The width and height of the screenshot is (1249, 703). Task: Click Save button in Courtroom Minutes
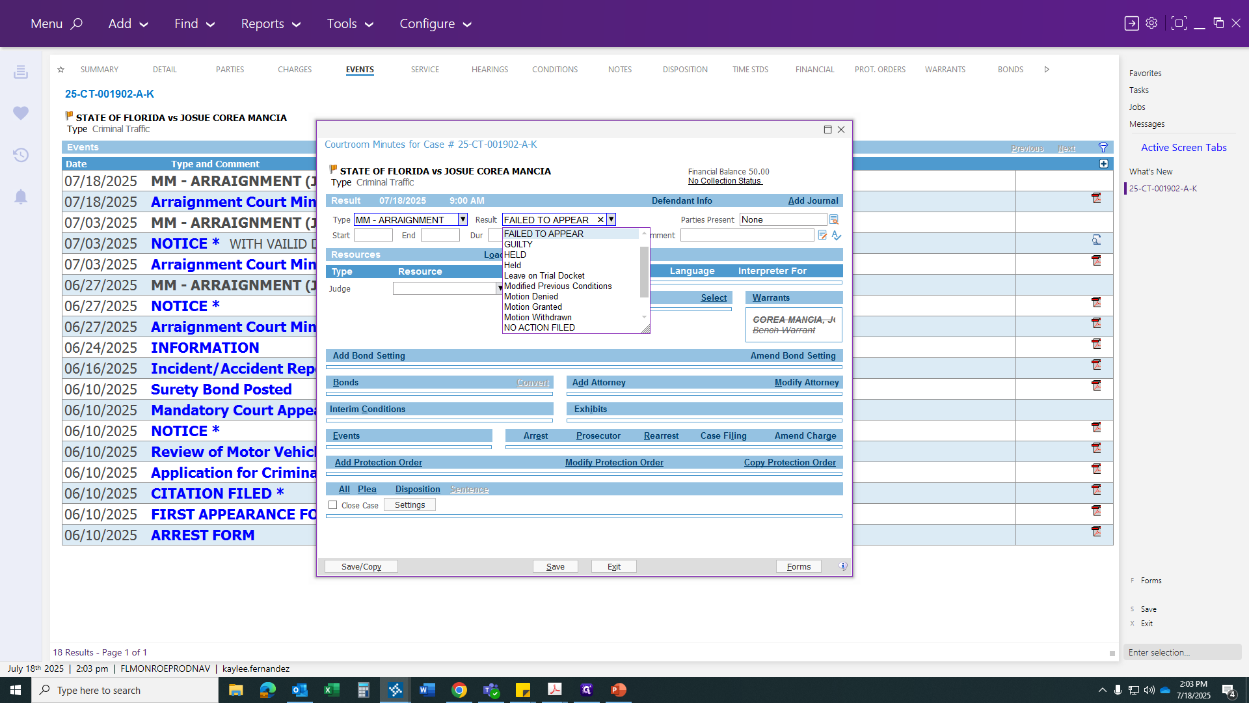point(555,566)
